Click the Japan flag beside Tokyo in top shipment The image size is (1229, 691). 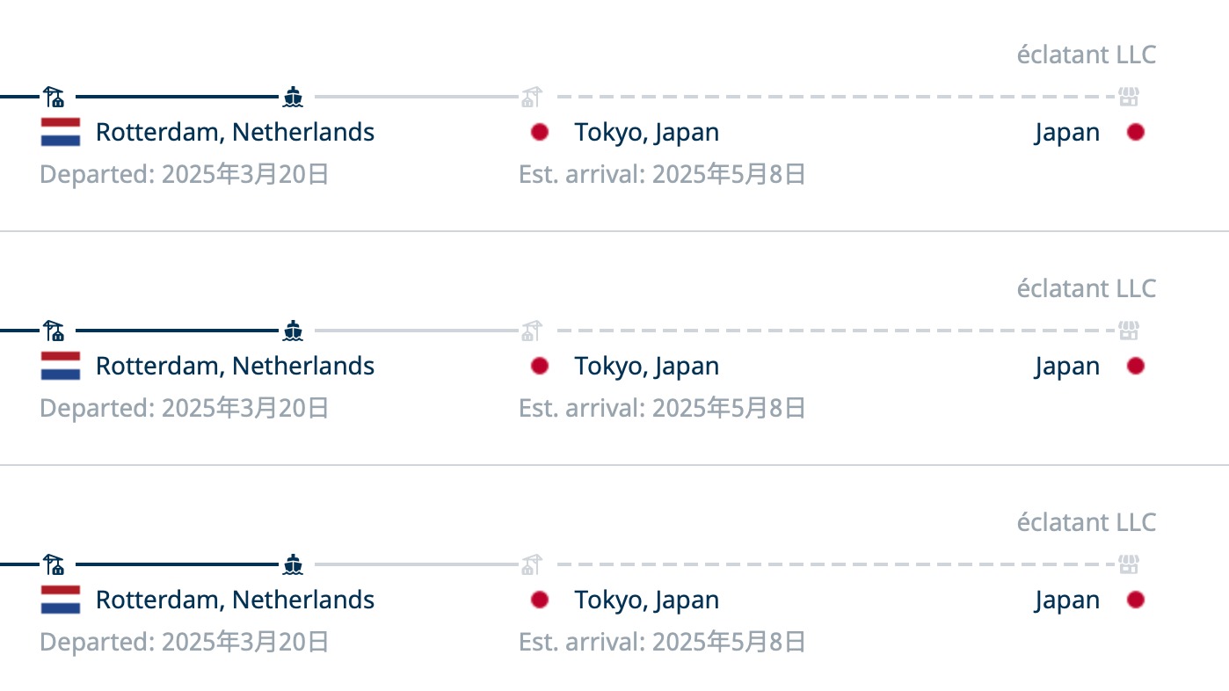540,132
